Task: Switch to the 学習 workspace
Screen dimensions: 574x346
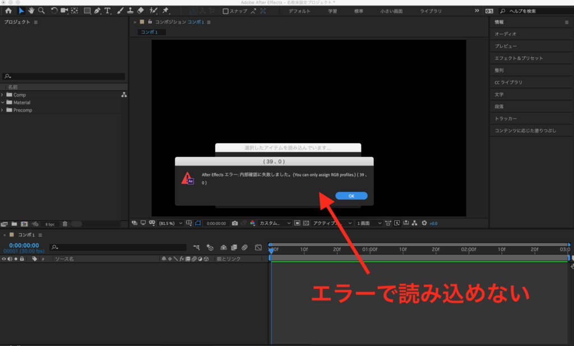Action: (332, 11)
